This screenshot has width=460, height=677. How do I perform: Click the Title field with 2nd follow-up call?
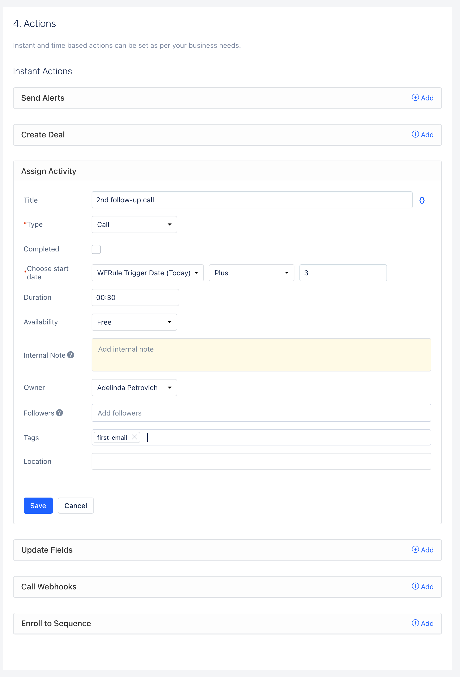click(x=252, y=200)
